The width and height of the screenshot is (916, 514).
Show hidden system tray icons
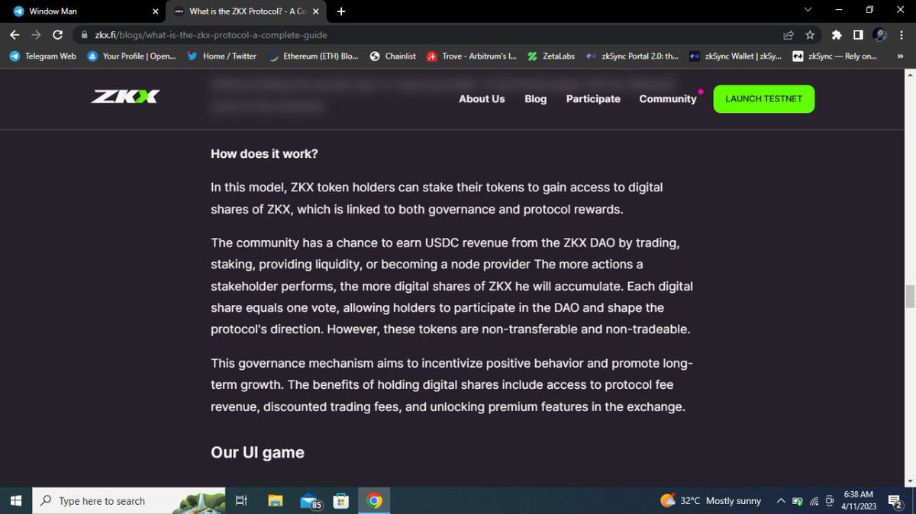(780, 501)
